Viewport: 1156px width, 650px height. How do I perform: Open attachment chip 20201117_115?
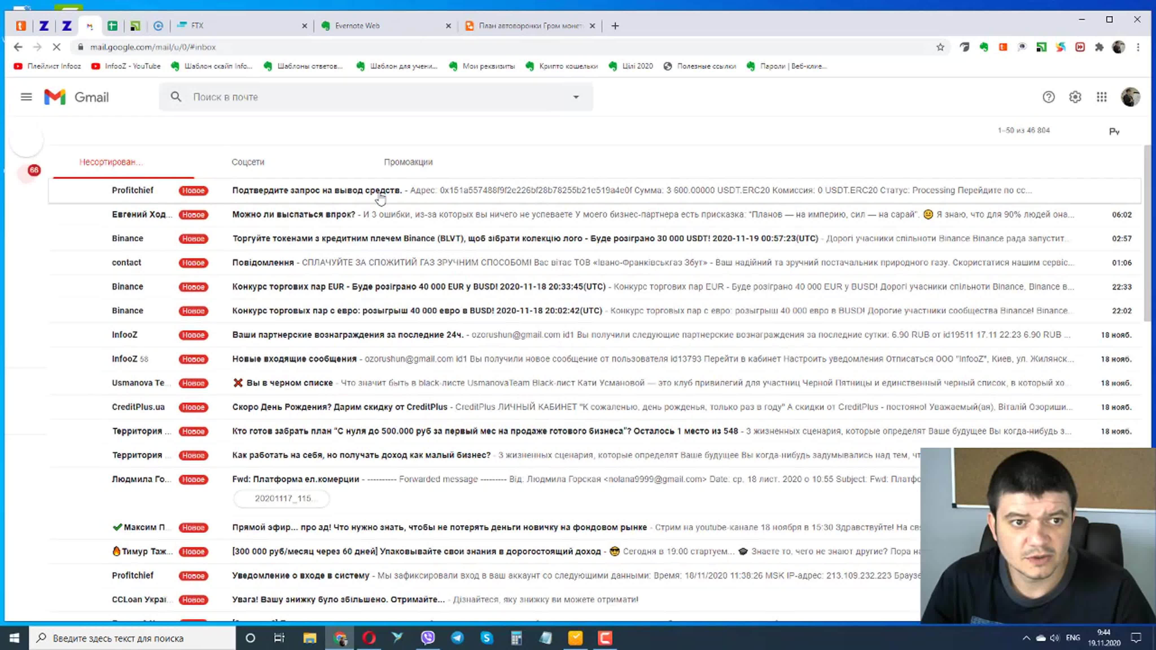tap(281, 499)
